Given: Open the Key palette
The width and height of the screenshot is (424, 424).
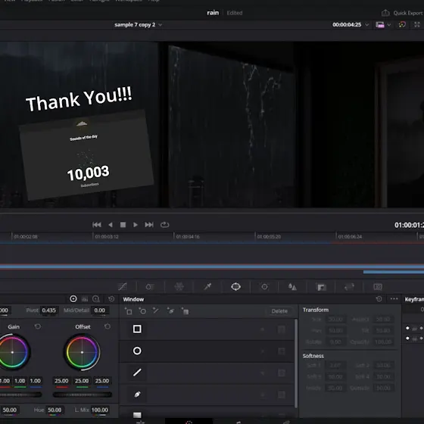Looking at the screenshot, I should 321,287.
